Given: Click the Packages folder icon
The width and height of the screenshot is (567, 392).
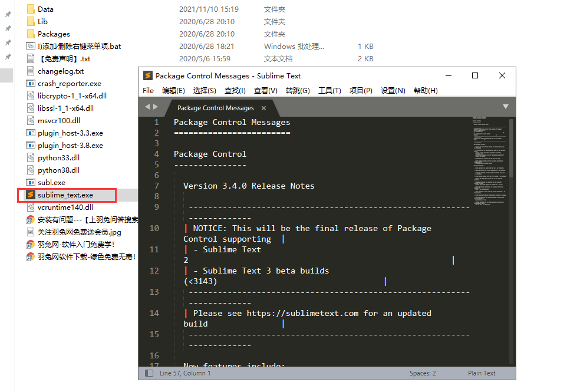Looking at the screenshot, I should (x=31, y=34).
